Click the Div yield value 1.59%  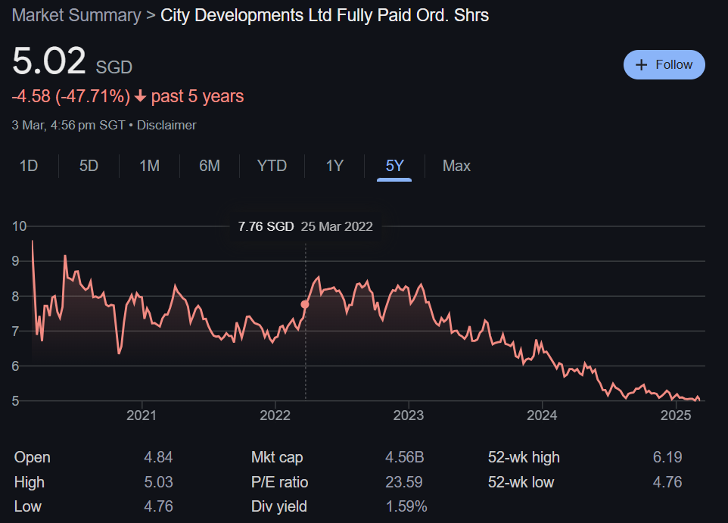pos(406,506)
